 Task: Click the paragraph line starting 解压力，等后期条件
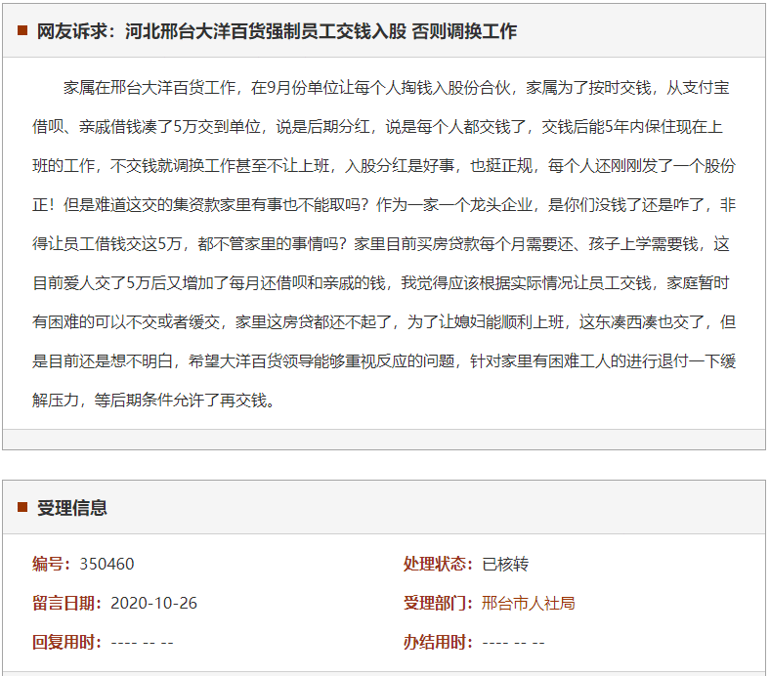pyautogui.click(x=153, y=401)
